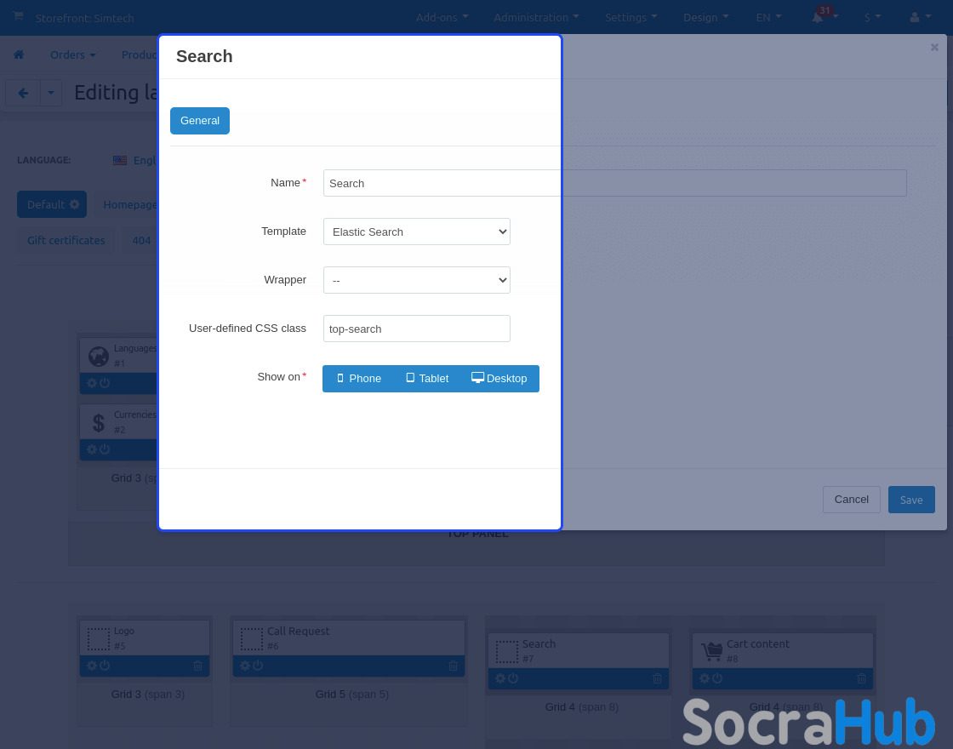The image size is (953, 749).
Task: Open the Wrapper dropdown
Action: coord(417,280)
